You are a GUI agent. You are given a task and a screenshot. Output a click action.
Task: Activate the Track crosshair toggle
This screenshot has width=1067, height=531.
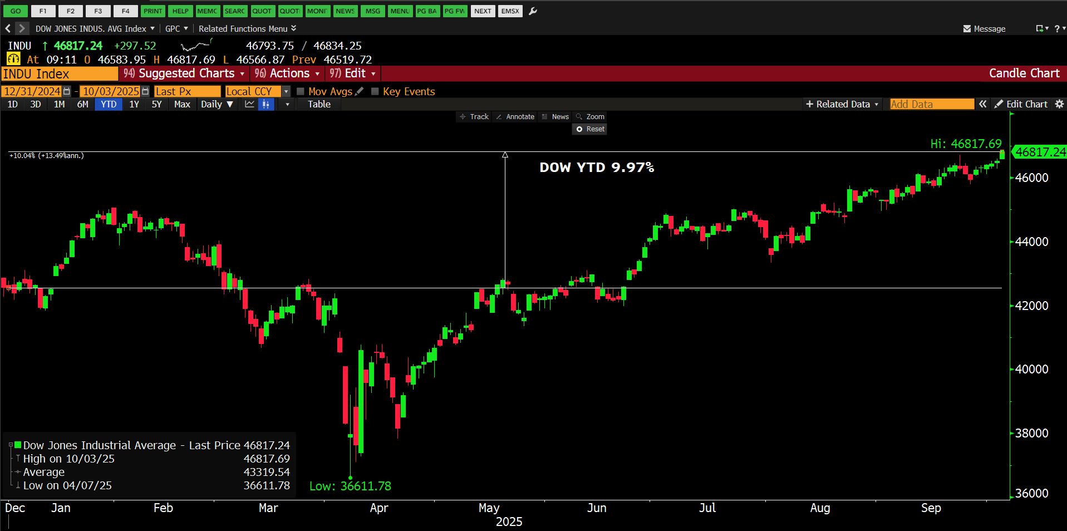pos(474,117)
